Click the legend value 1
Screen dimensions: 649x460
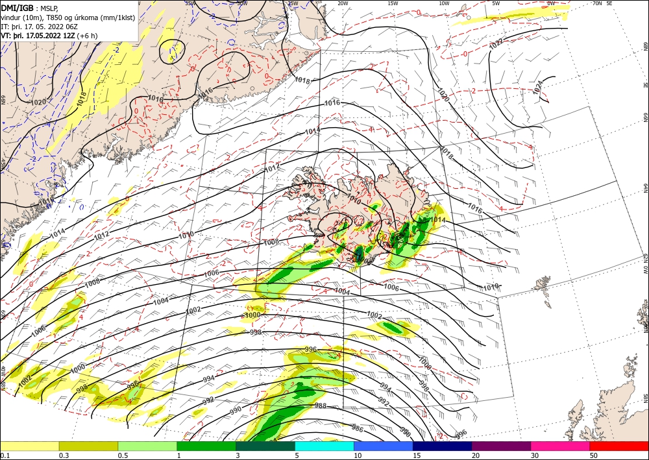pyautogui.click(x=179, y=455)
